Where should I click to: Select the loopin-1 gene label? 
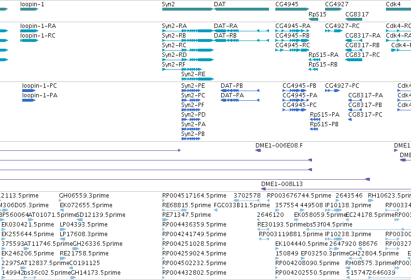pyautogui.click(x=32, y=4)
